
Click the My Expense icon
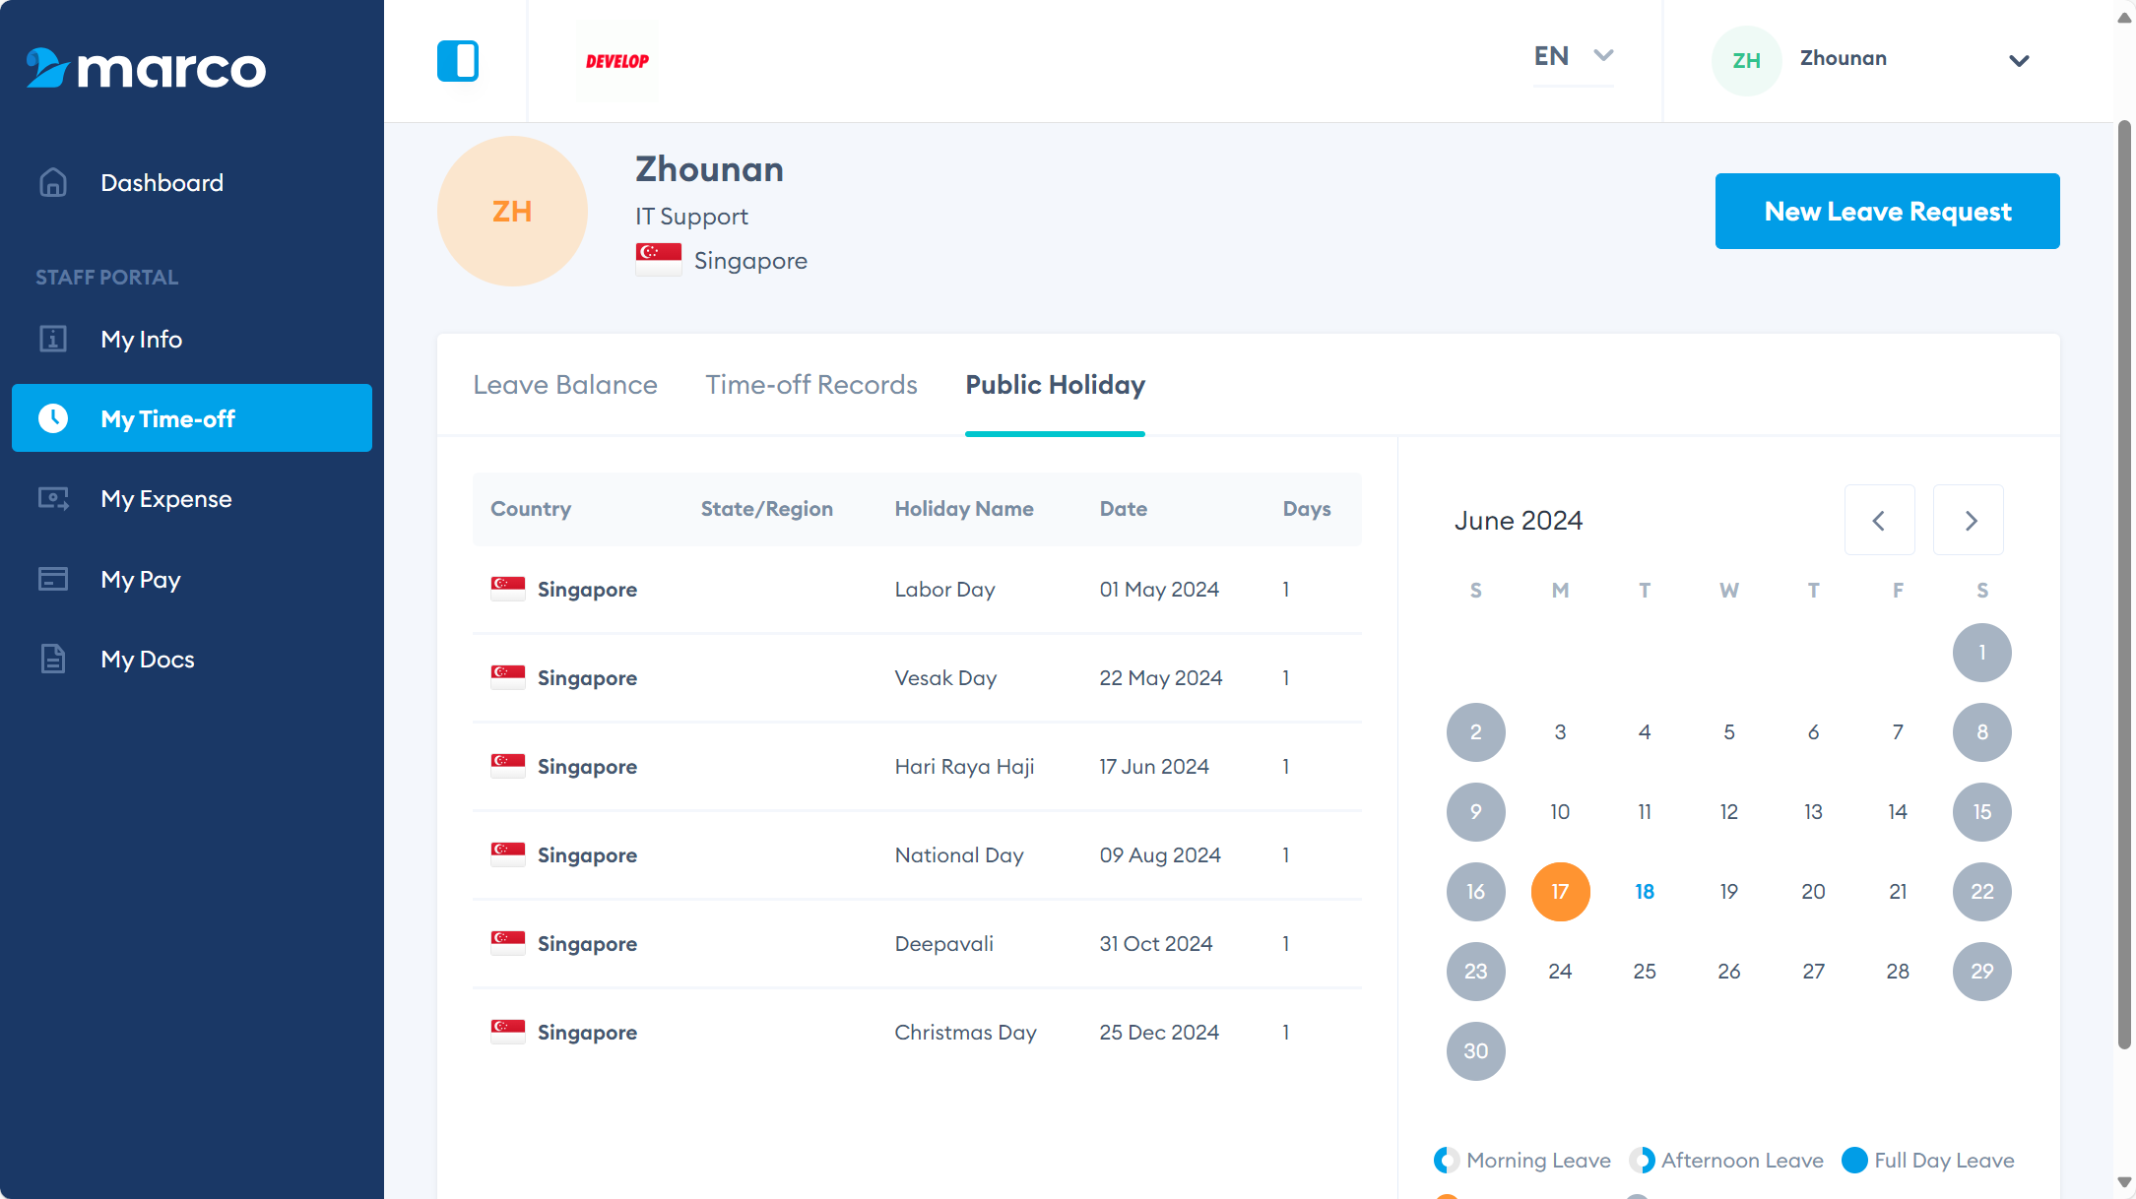pyautogui.click(x=53, y=499)
